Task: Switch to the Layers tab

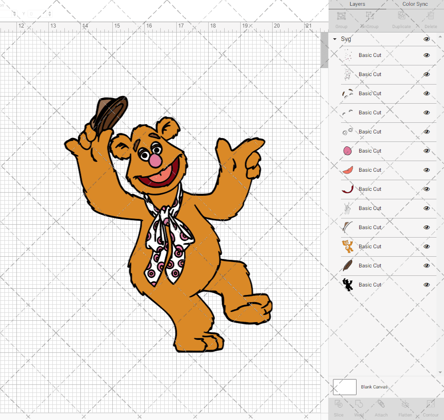Action: (x=357, y=4)
